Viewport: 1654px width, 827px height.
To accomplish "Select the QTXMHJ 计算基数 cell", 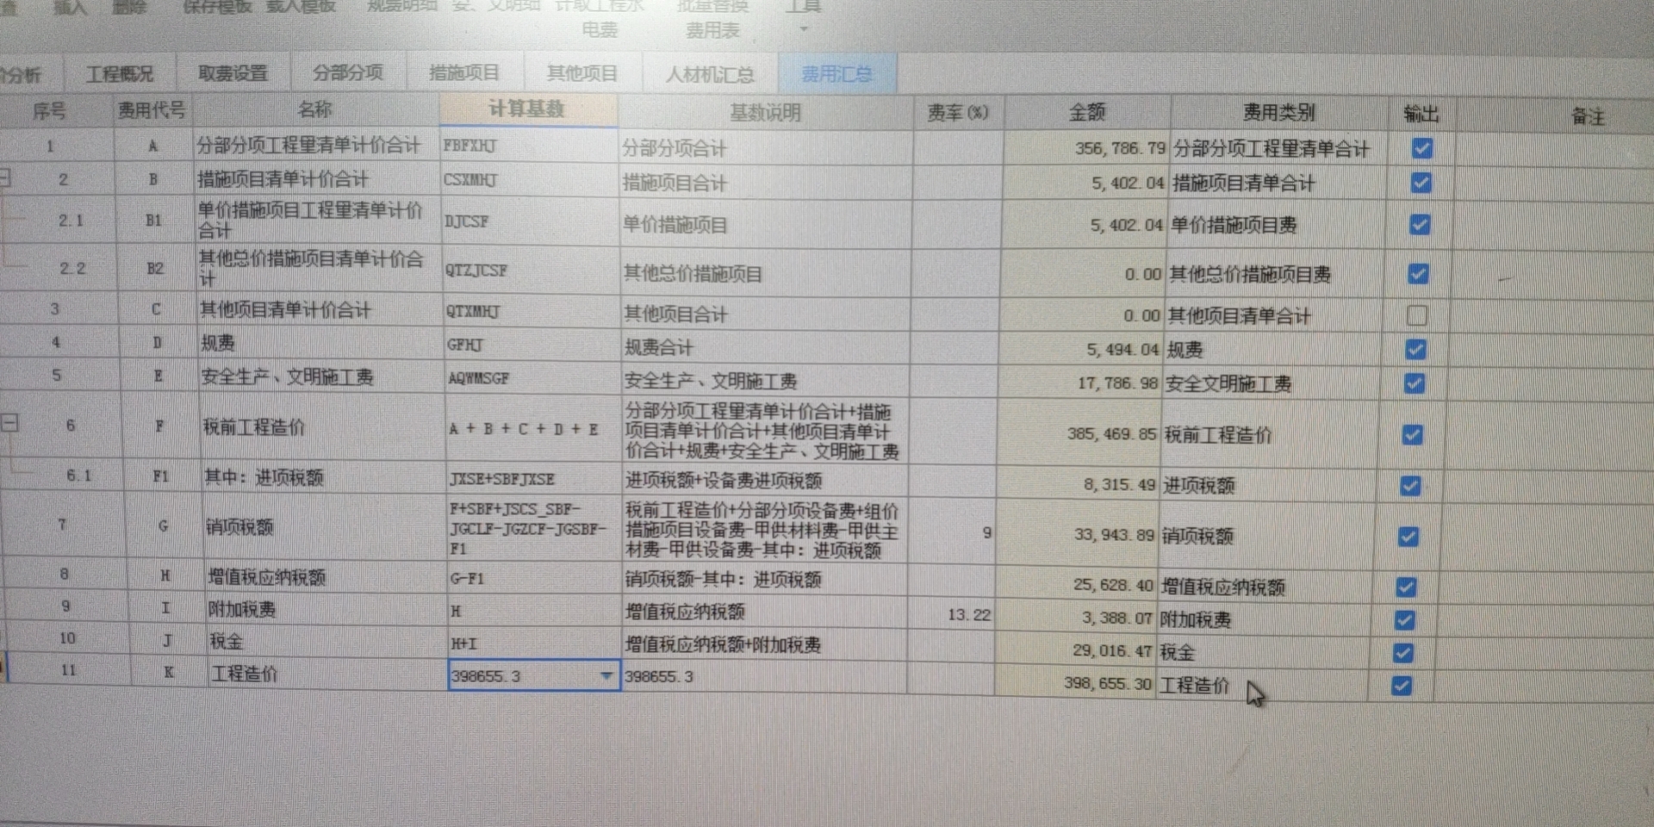I will pos(531,312).
